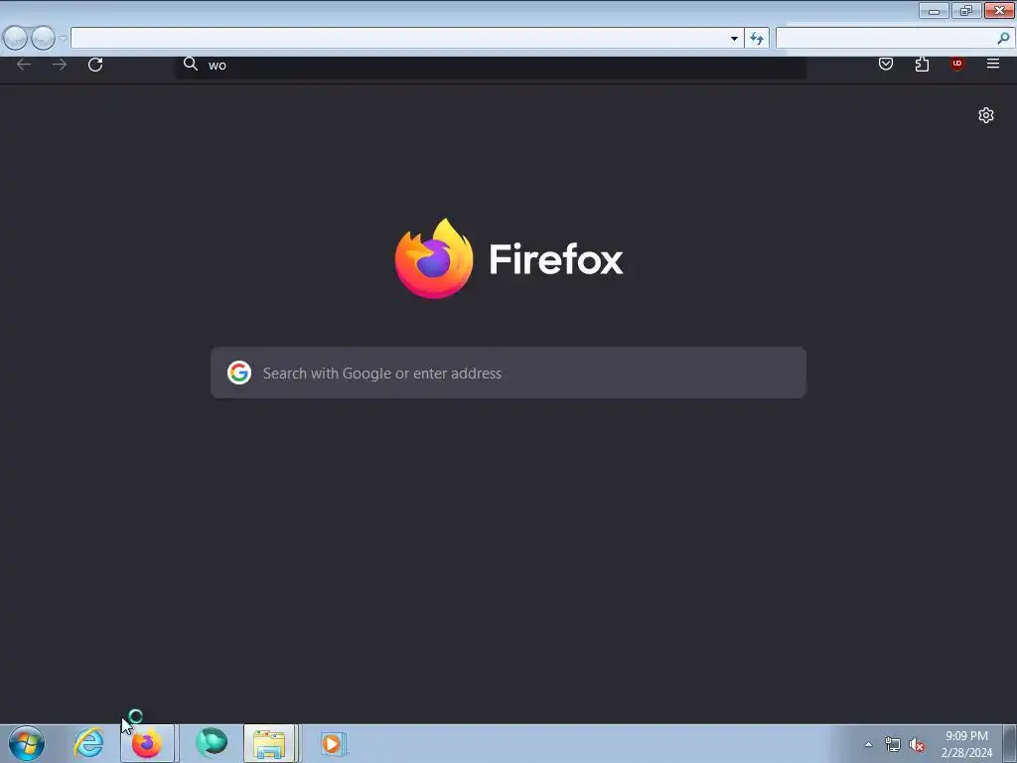This screenshot has height=763, width=1017.
Task: Click the Firefox address bar containing 'wo'
Action: pyautogui.click(x=491, y=65)
